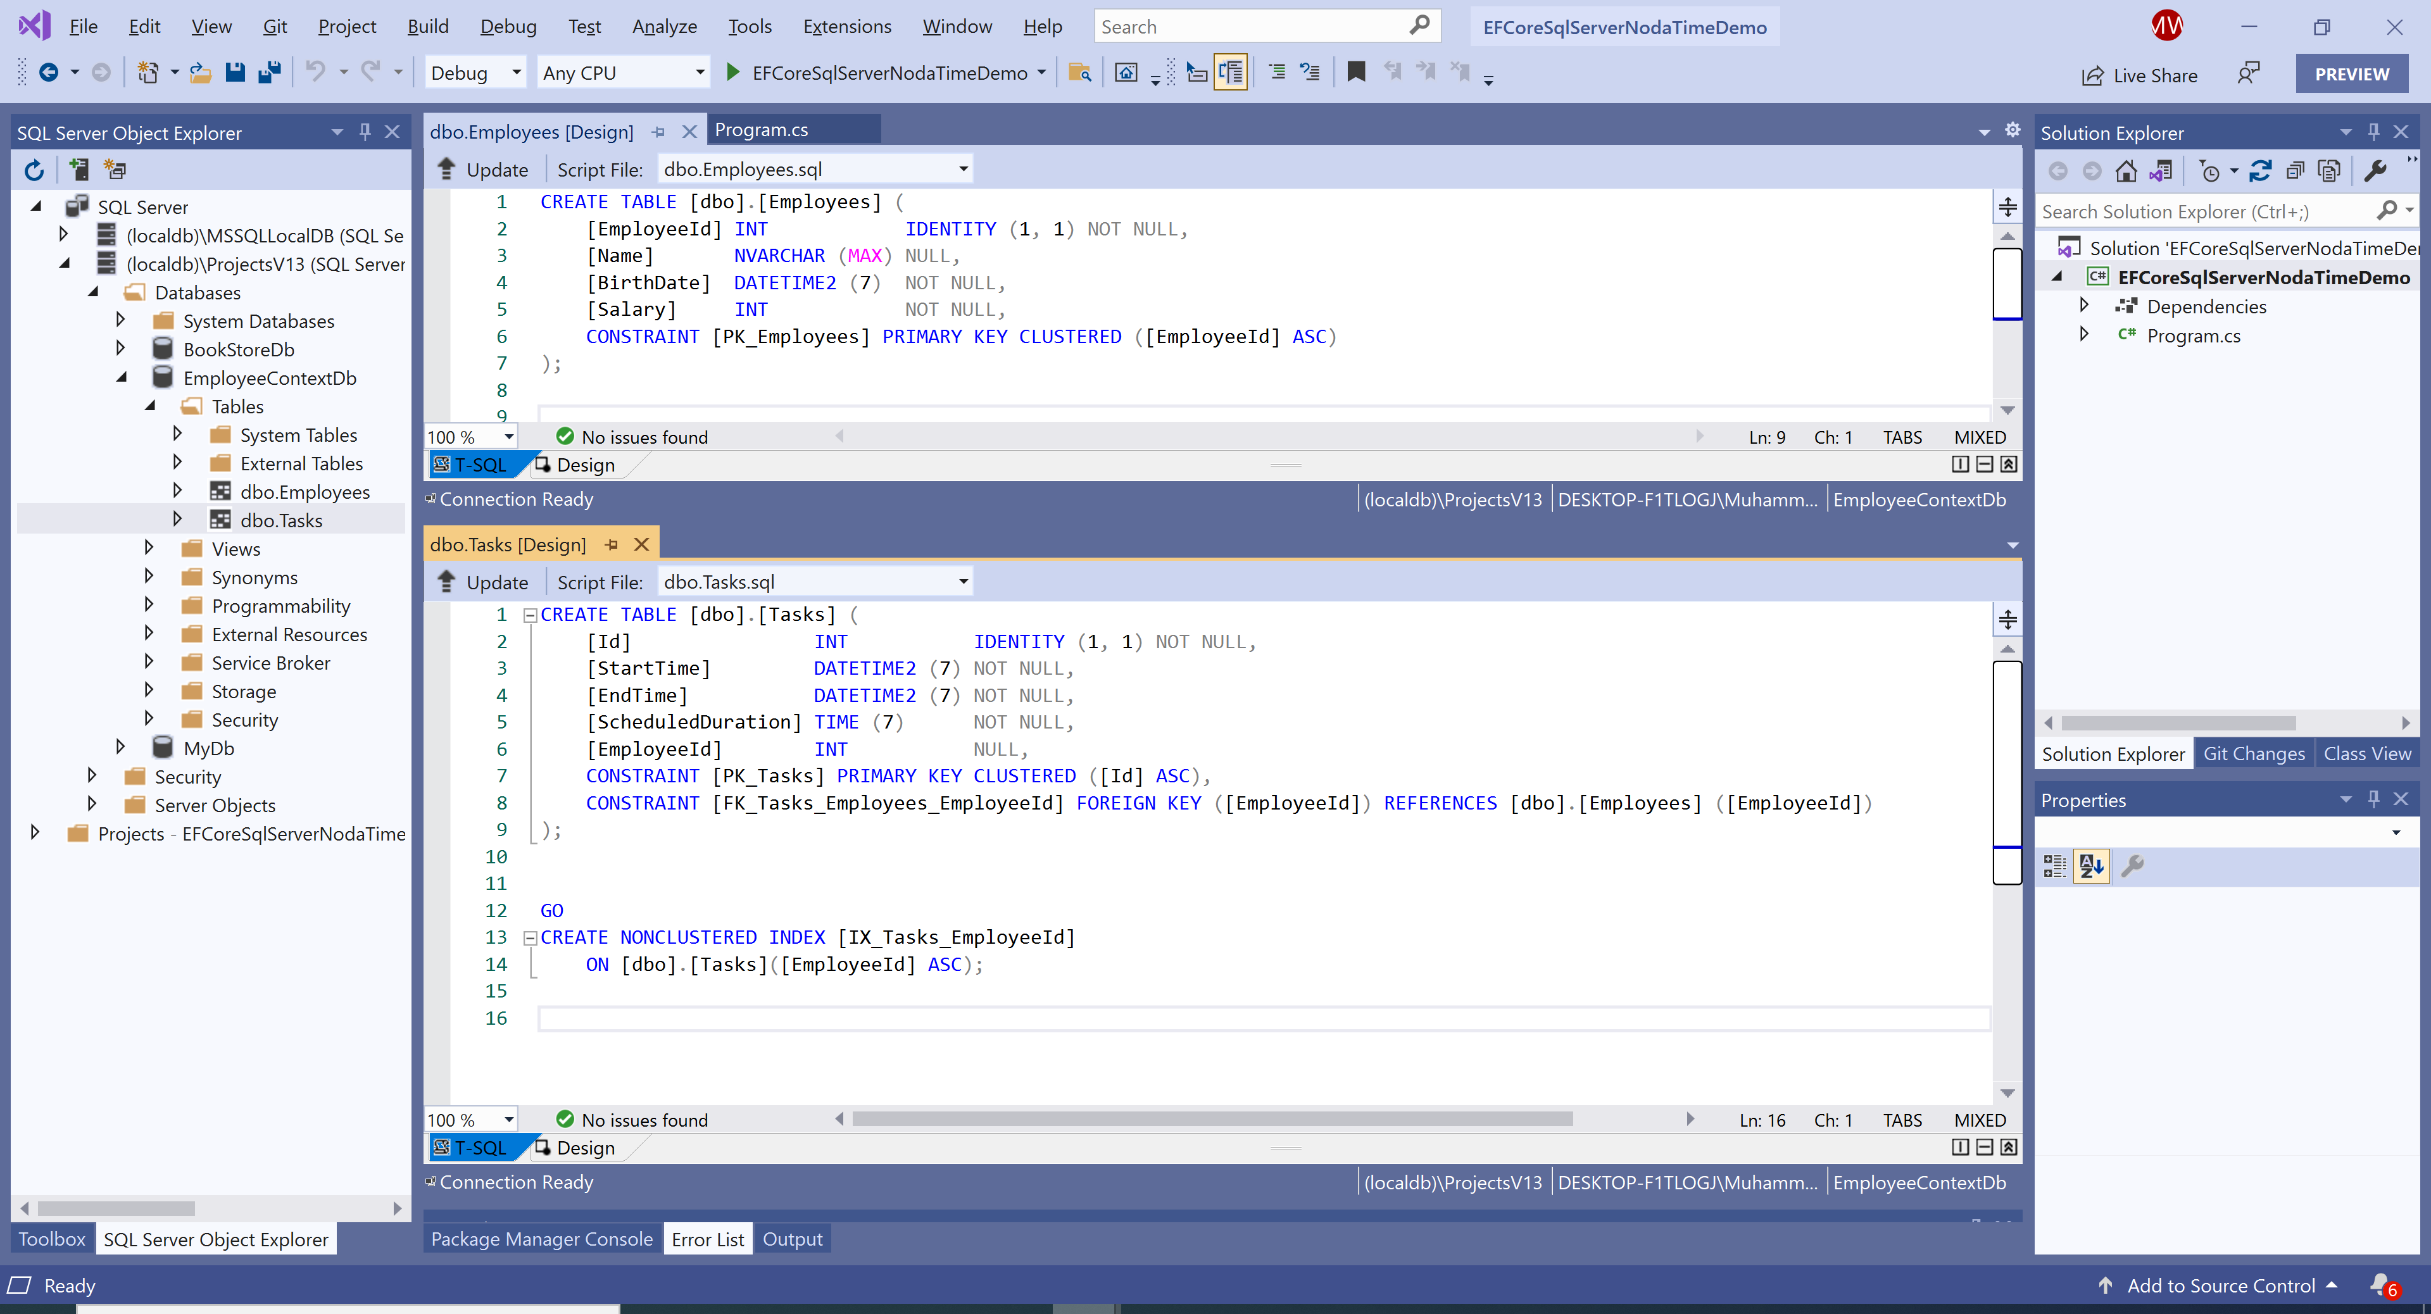
Task: Click the Save All toolbar icon
Action: tap(270, 73)
